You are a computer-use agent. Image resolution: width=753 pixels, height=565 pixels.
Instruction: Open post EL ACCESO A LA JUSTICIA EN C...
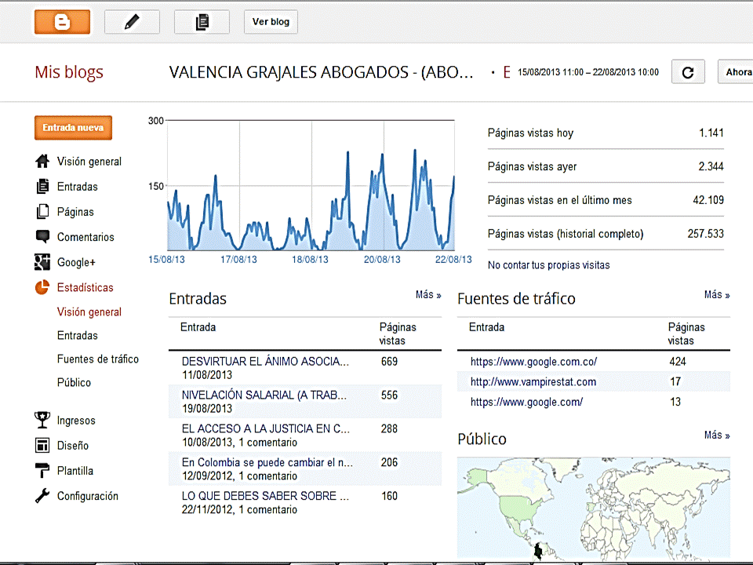[266, 428]
